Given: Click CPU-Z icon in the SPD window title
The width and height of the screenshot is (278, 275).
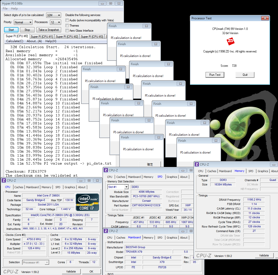Looking at the screenshot, I should [106, 170].
